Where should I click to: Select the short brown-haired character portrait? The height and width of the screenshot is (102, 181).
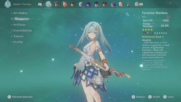coord(72,4)
